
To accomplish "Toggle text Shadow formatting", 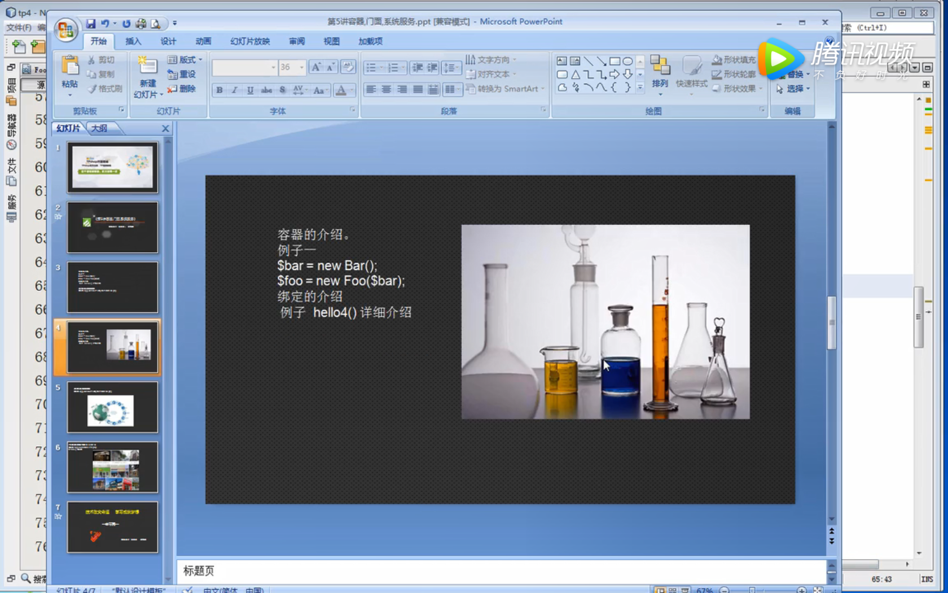I will (282, 90).
